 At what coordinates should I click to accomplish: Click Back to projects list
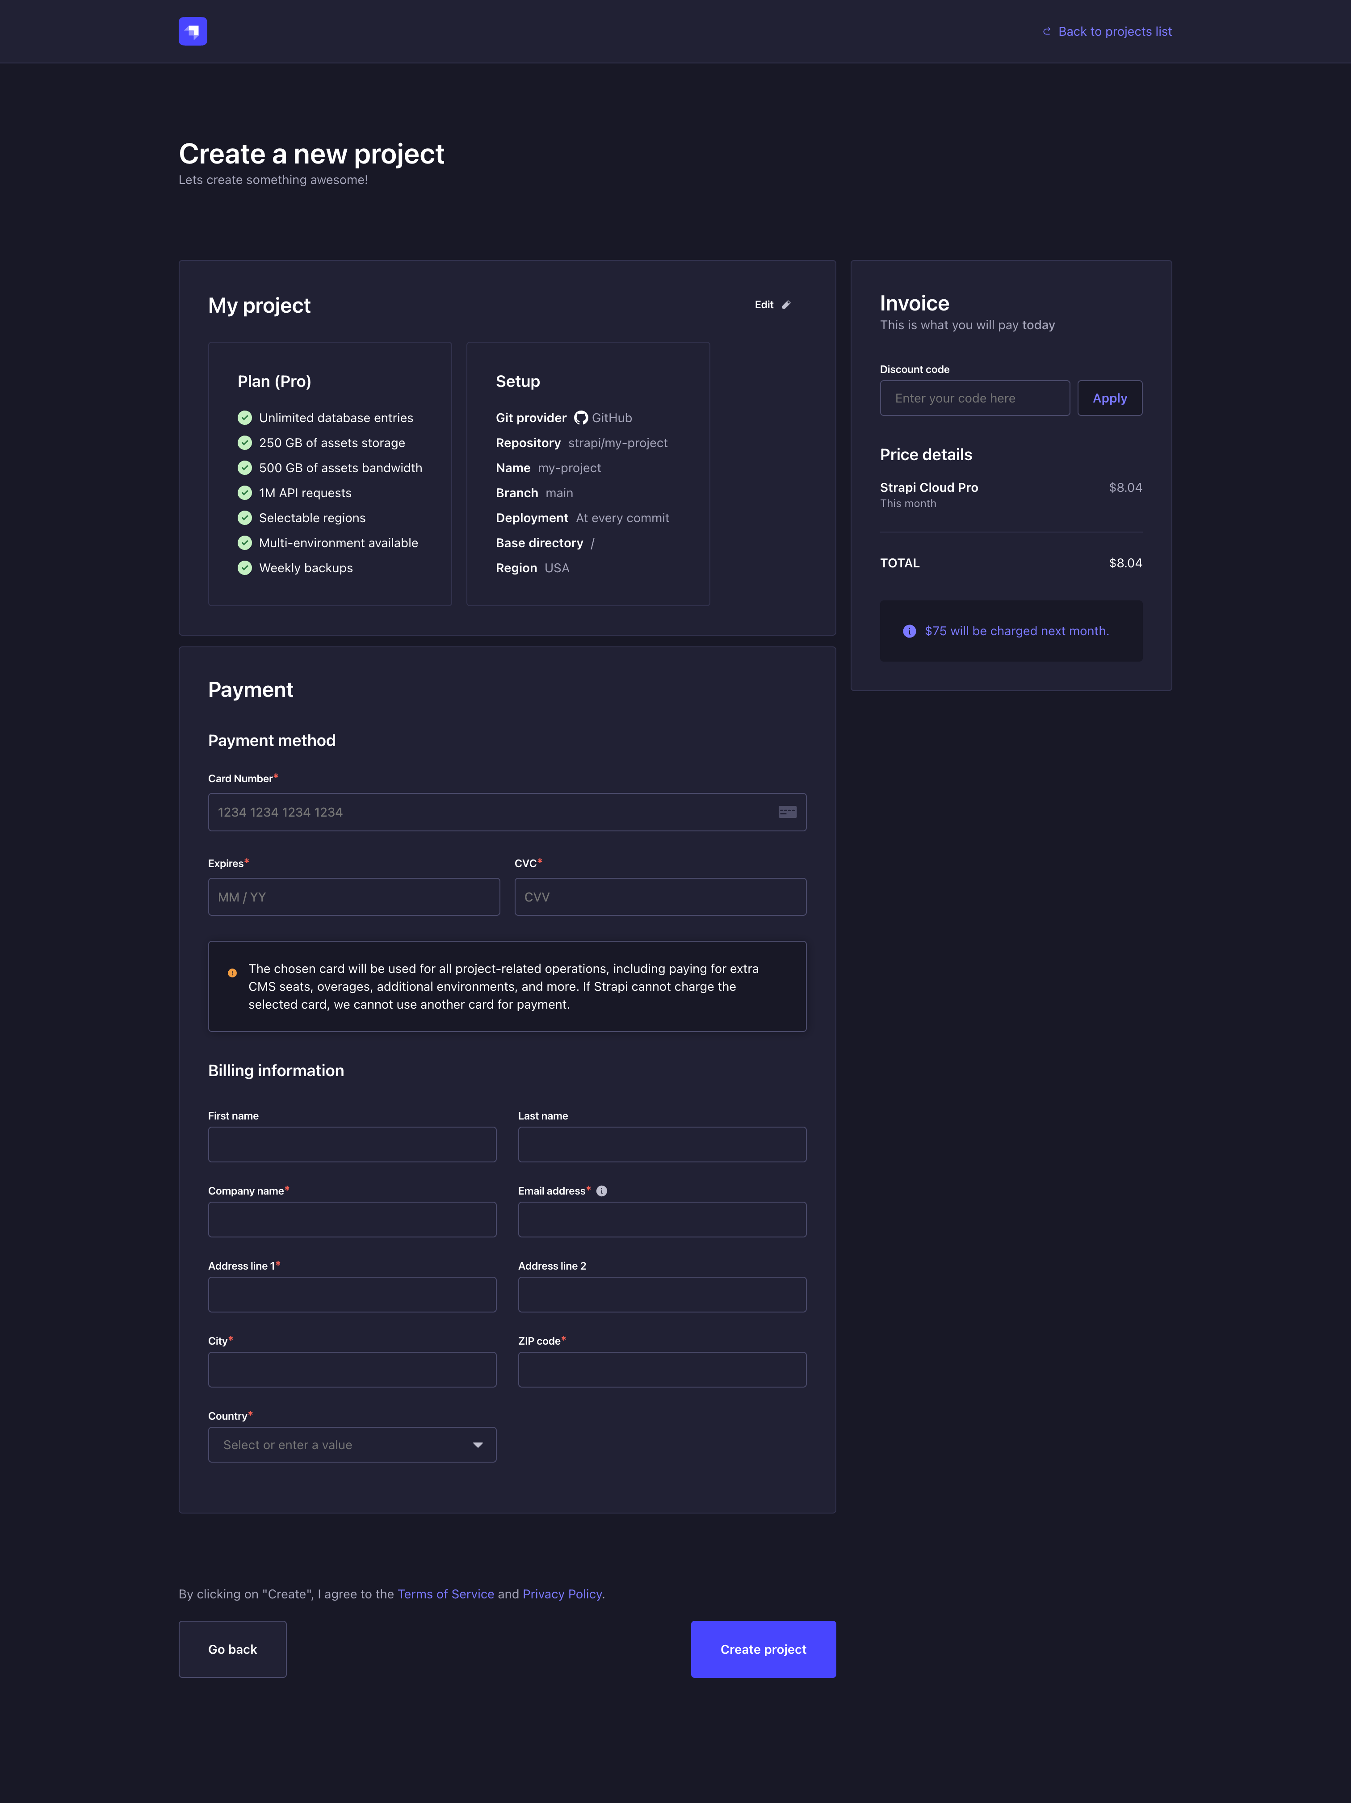click(x=1115, y=31)
